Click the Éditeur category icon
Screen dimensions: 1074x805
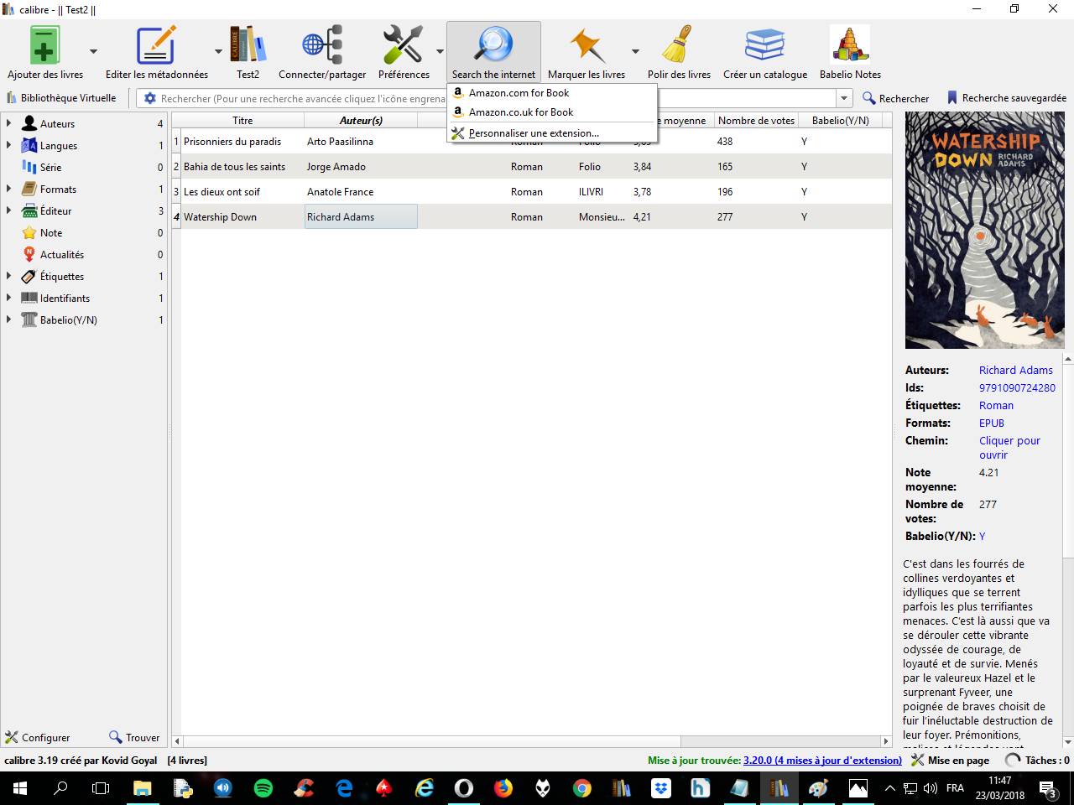(x=29, y=210)
